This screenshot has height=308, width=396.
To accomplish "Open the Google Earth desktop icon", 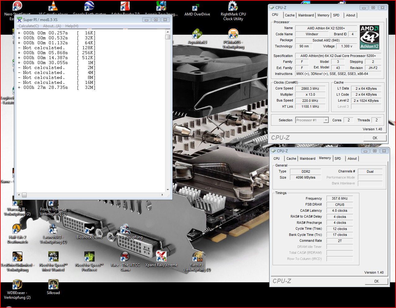I will pos(89,6).
